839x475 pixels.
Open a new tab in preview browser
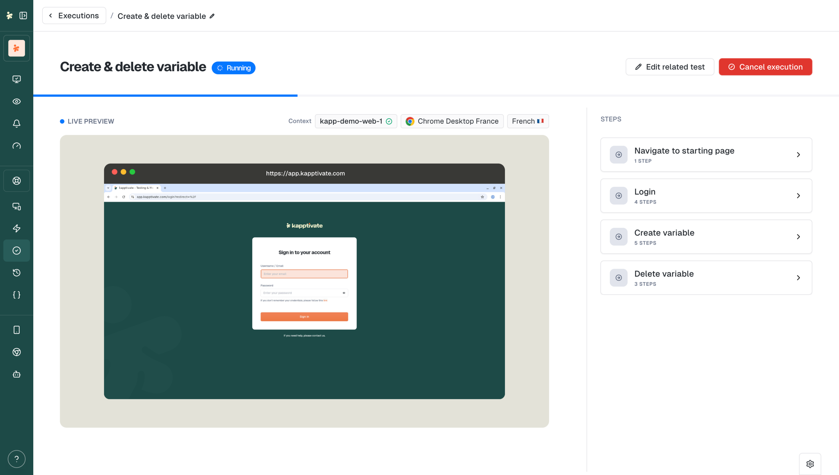165,188
